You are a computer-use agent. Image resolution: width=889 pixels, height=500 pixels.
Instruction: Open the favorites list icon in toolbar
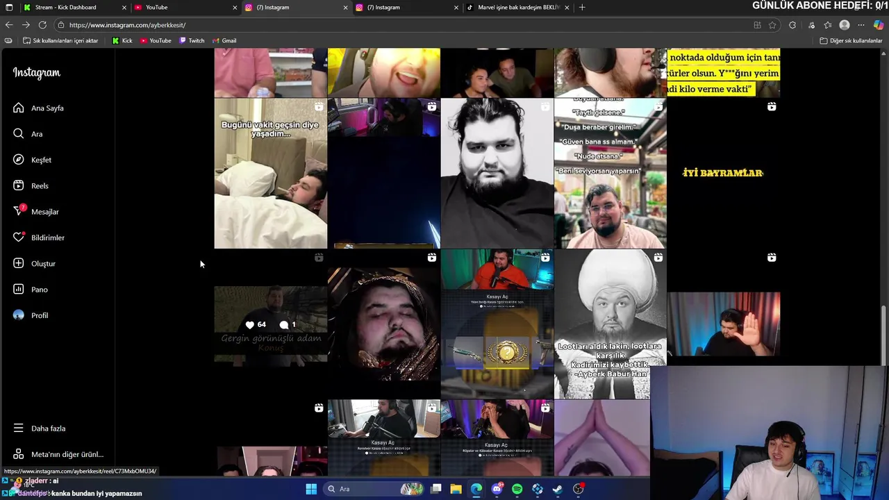[827, 25]
